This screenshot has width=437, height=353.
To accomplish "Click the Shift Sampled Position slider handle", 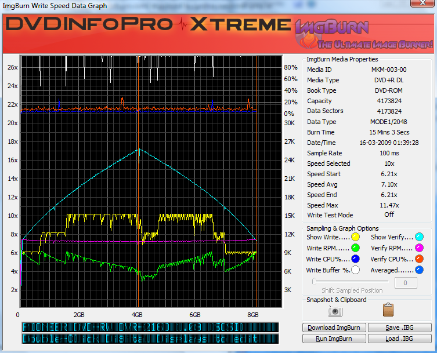I will tap(314, 282).
